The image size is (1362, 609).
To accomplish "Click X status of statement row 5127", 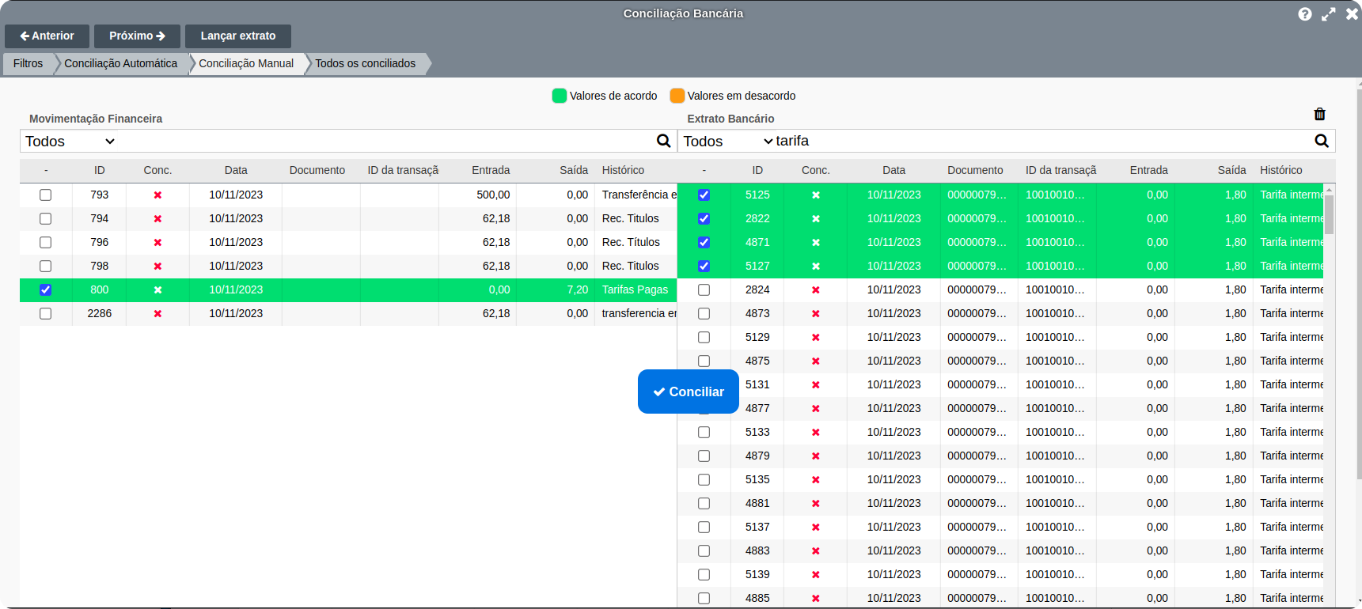I will pyautogui.click(x=816, y=266).
